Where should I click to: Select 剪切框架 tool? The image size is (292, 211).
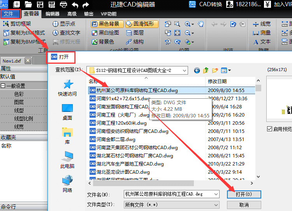(17, 24)
